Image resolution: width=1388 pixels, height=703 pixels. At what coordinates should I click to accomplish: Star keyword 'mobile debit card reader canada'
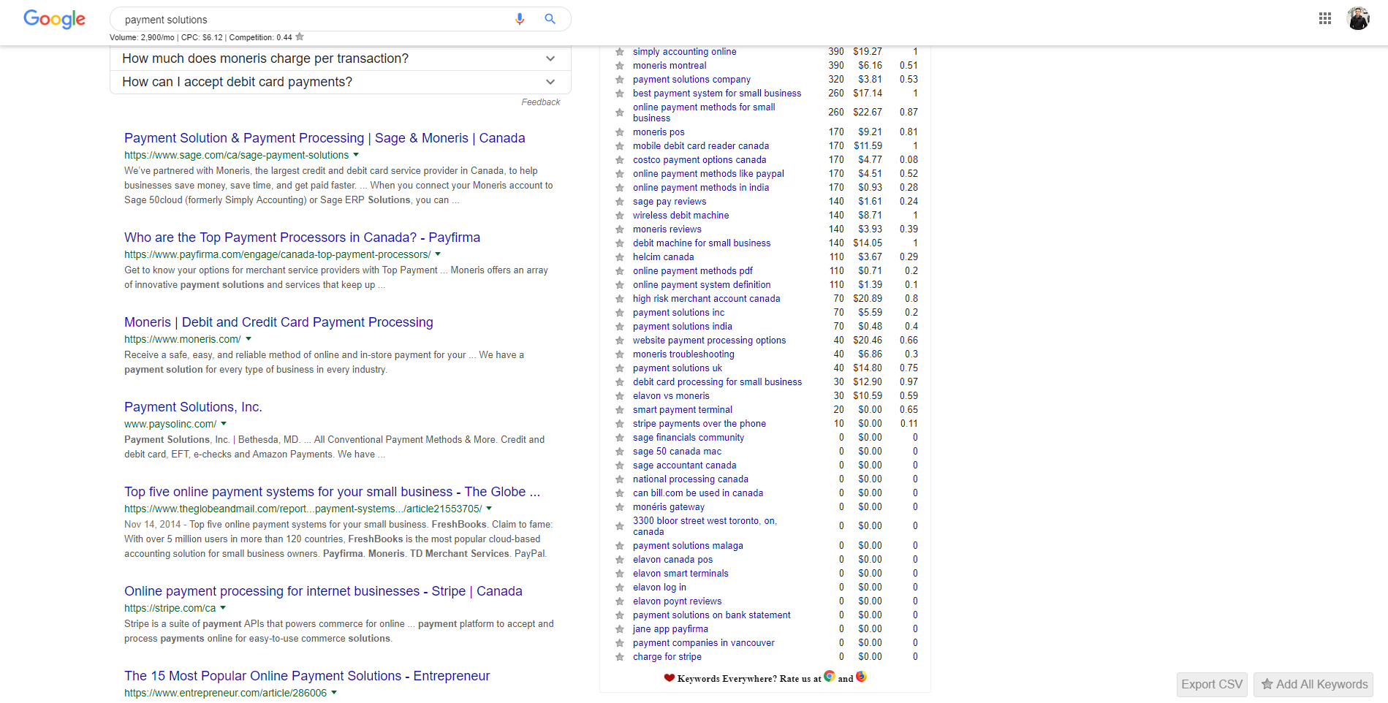tap(620, 146)
